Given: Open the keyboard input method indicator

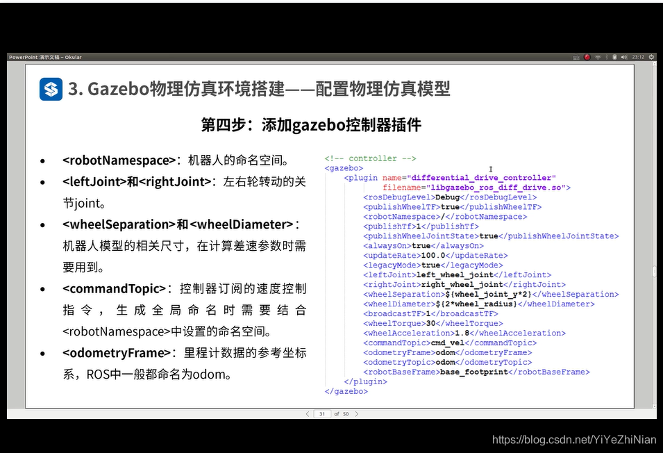Looking at the screenshot, I should [x=576, y=57].
